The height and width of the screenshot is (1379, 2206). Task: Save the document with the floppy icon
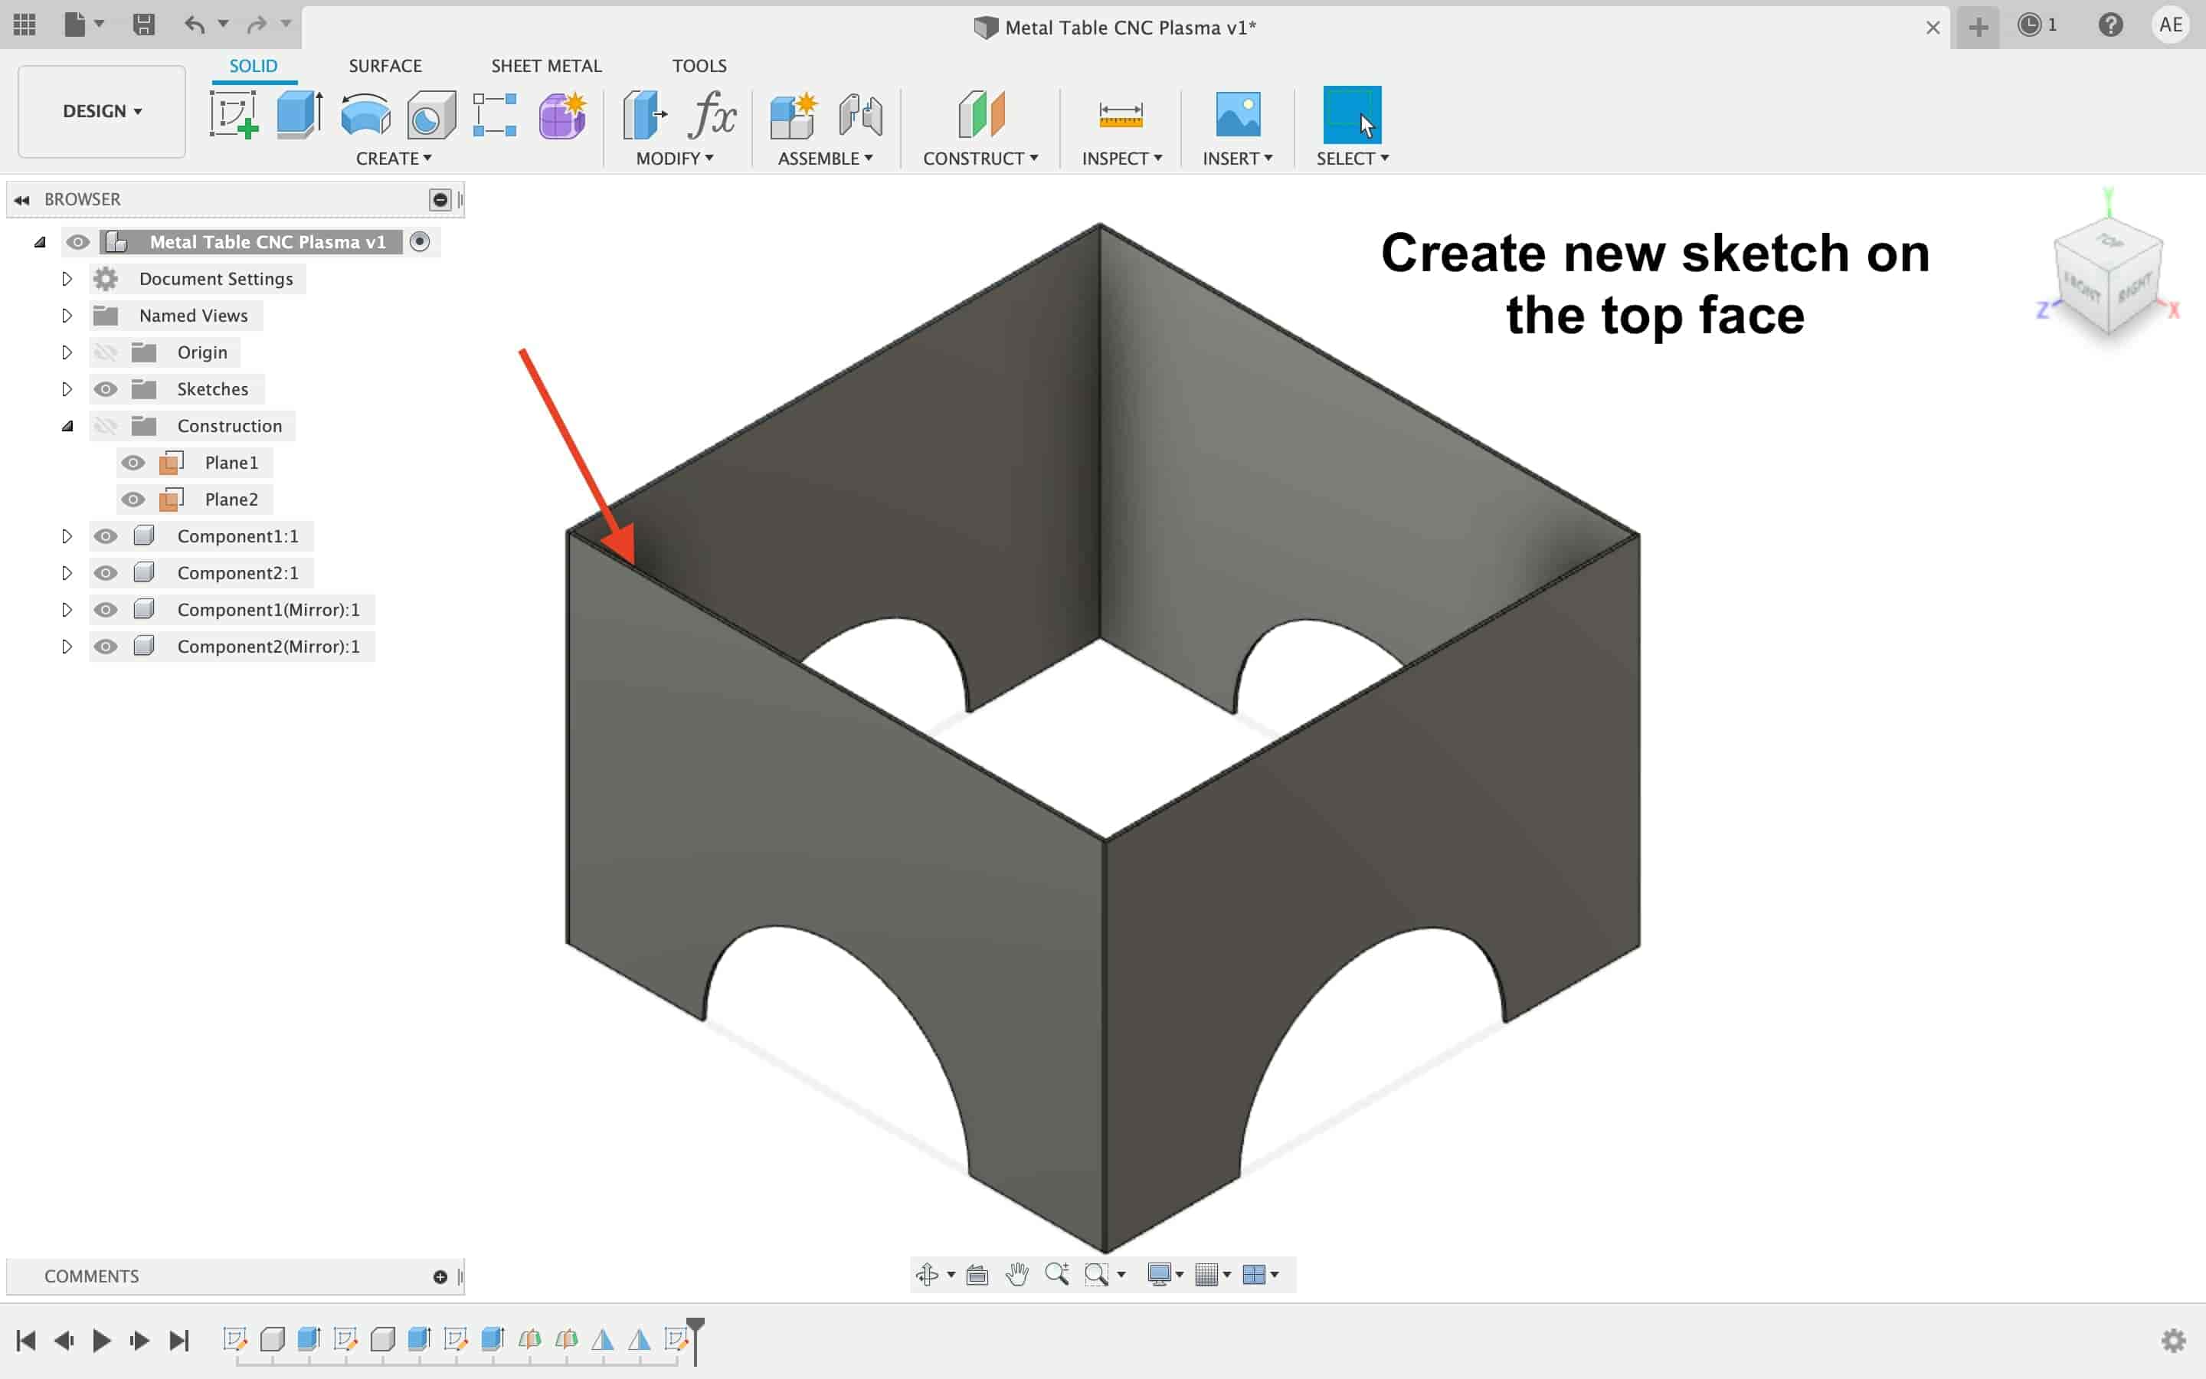point(143,25)
